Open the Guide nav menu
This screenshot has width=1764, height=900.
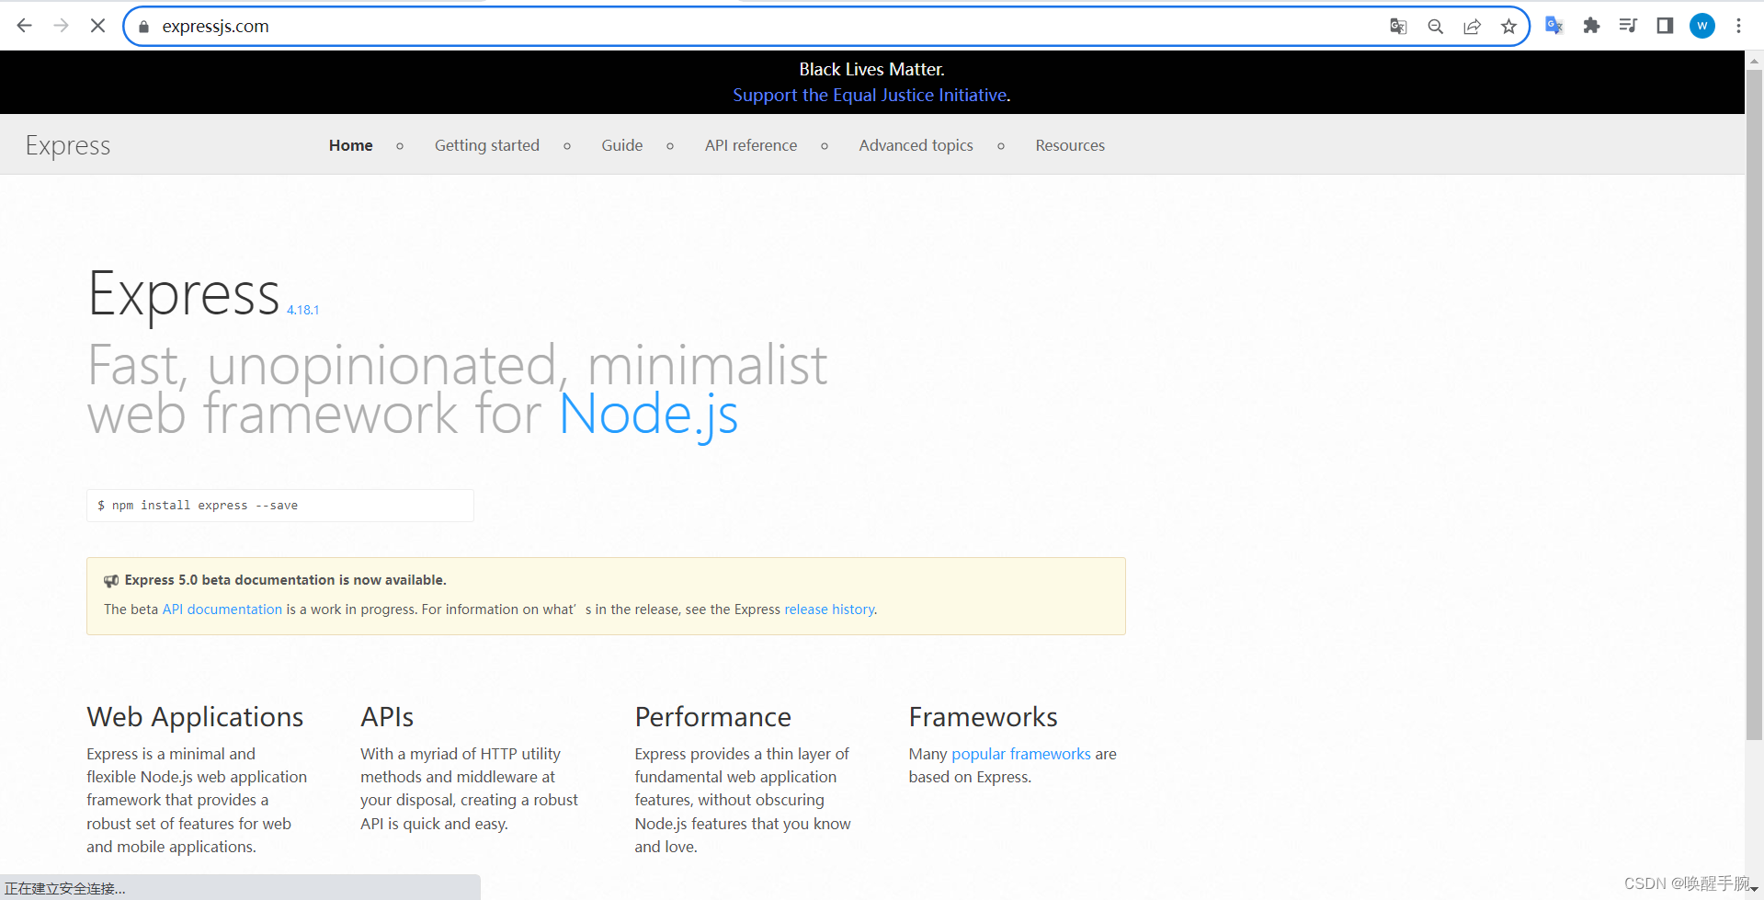pyautogui.click(x=622, y=145)
